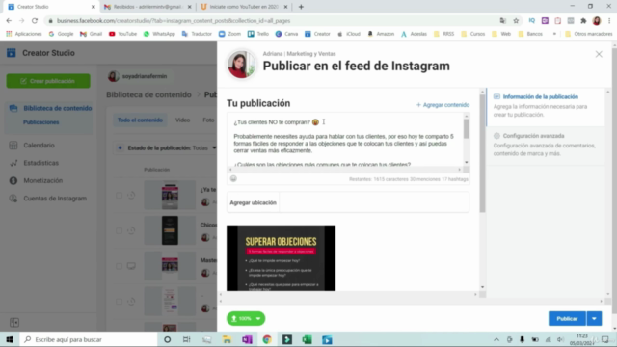
Task: Switch to Recibidos Gmail browser tab
Action: [148, 7]
